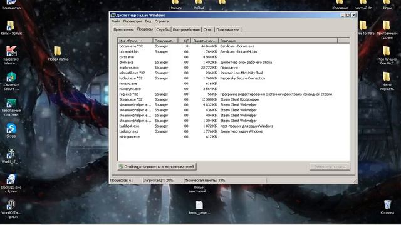The image size is (401, 225).
Task: Click the Загрузка ЦП: 20% status entry
Action: pyautogui.click(x=163, y=181)
